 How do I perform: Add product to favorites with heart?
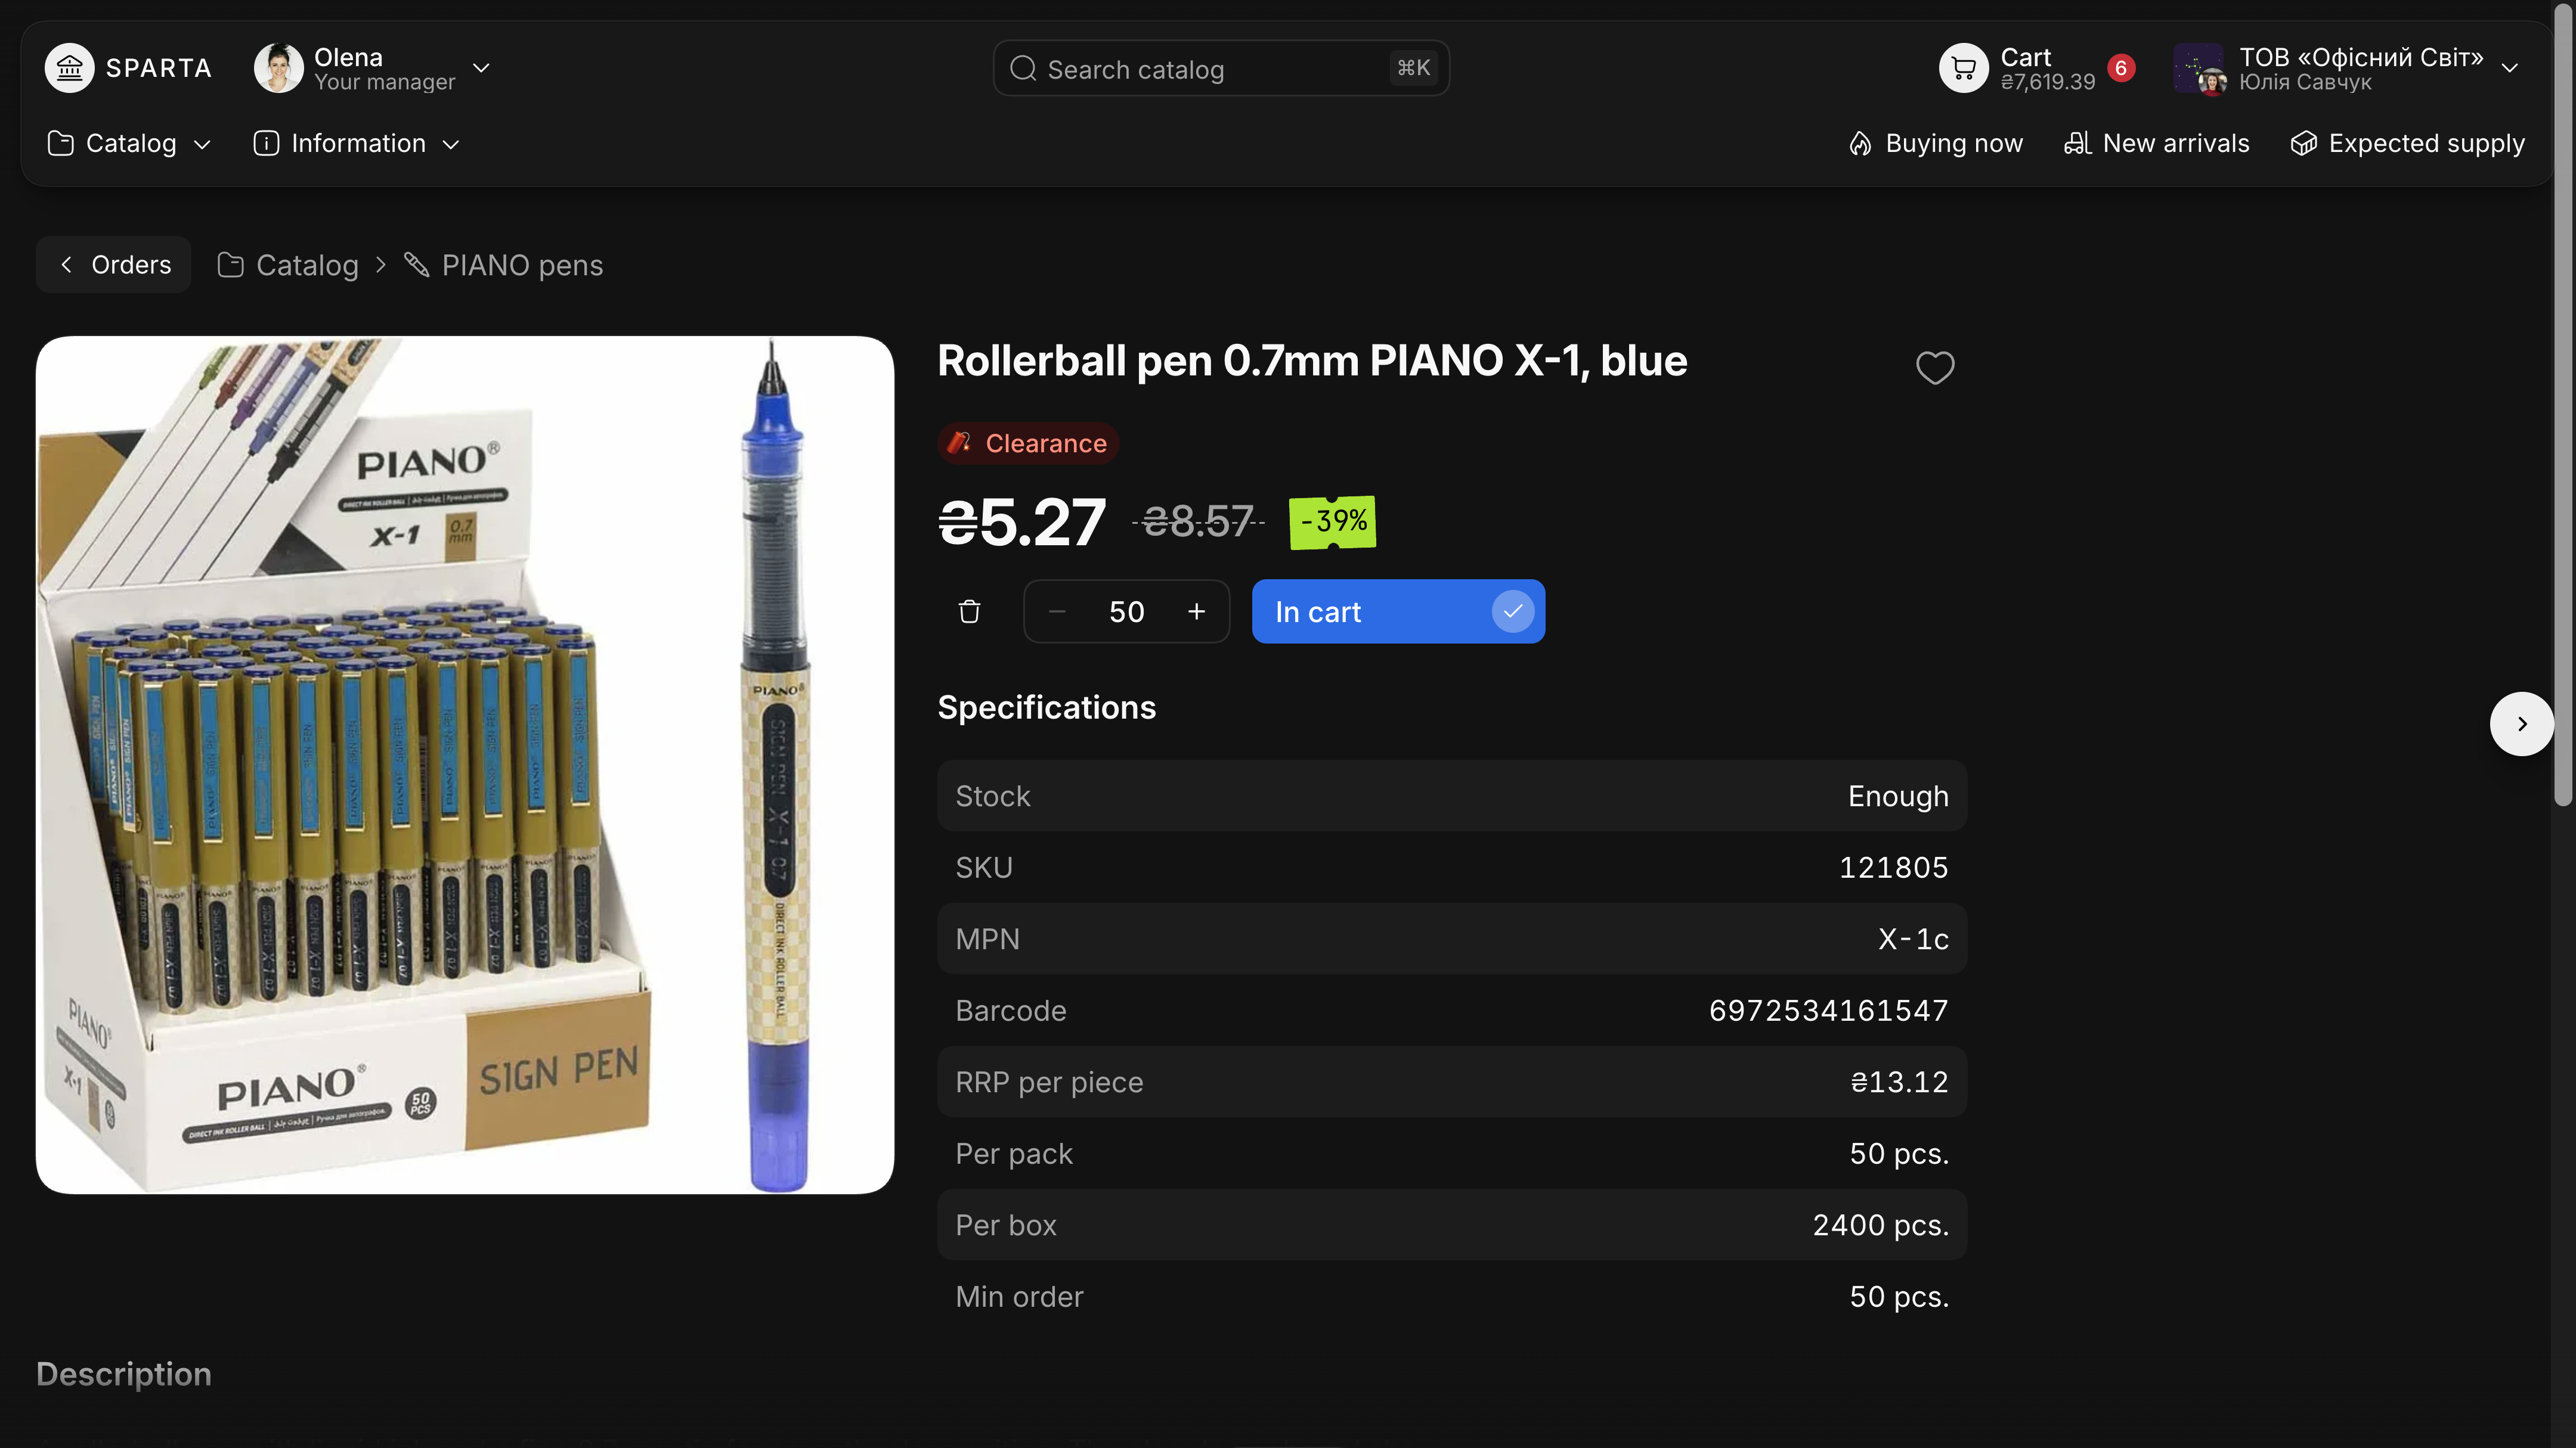[x=1934, y=366]
